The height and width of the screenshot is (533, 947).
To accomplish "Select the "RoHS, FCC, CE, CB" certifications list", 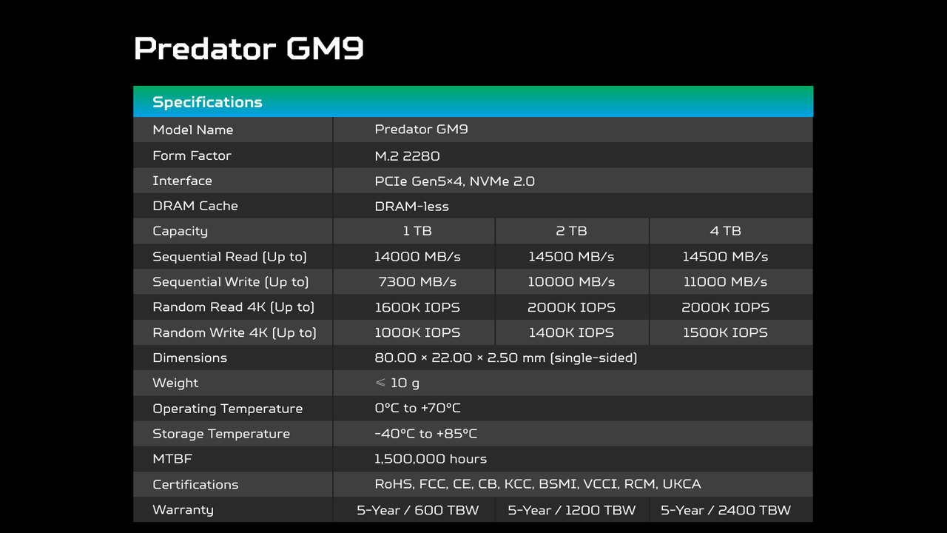I will [538, 484].
